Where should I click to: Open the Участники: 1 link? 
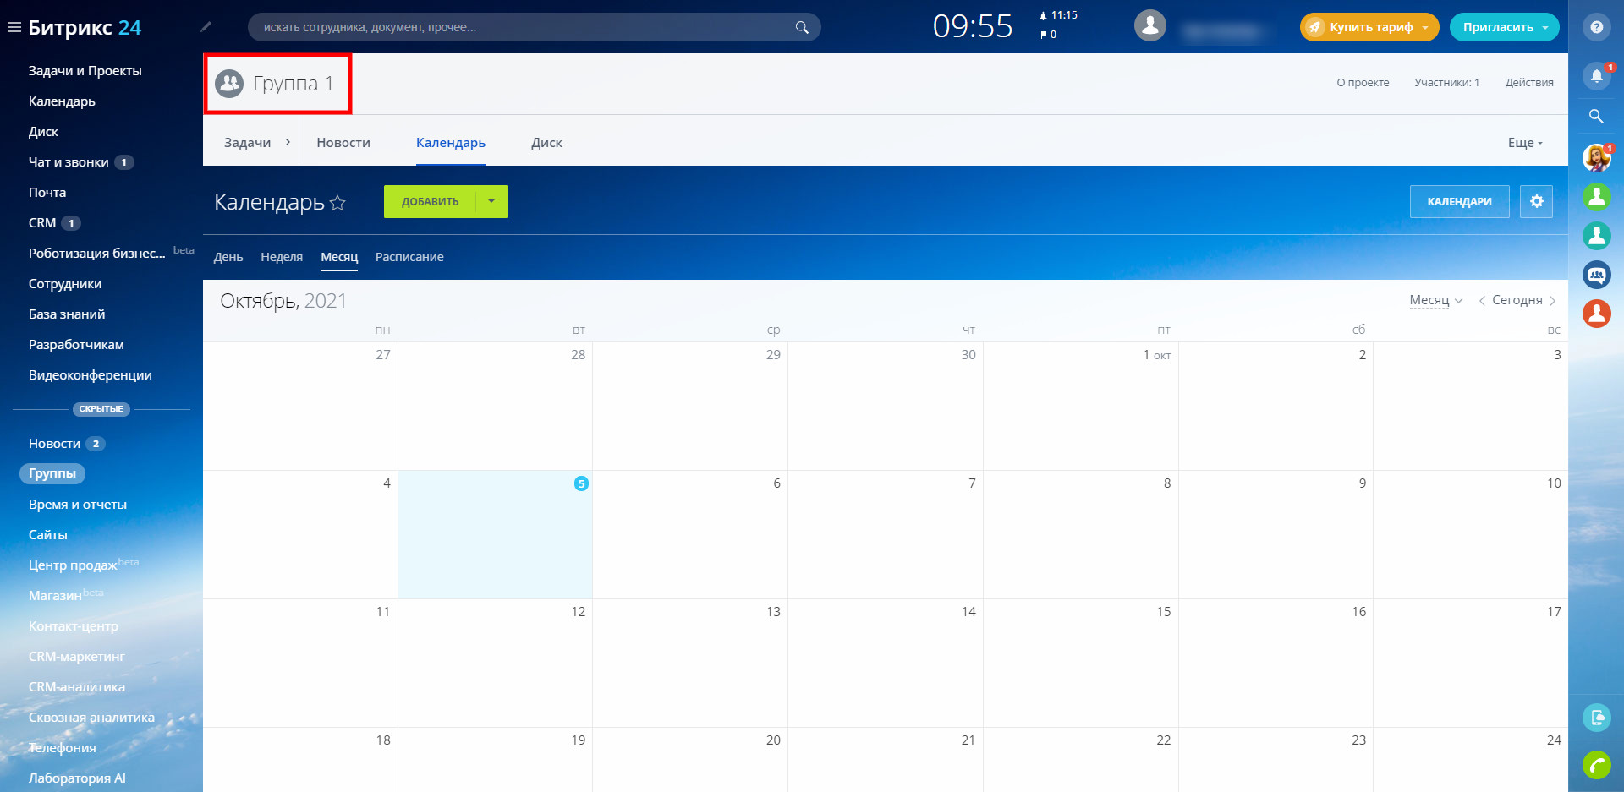1446,83
